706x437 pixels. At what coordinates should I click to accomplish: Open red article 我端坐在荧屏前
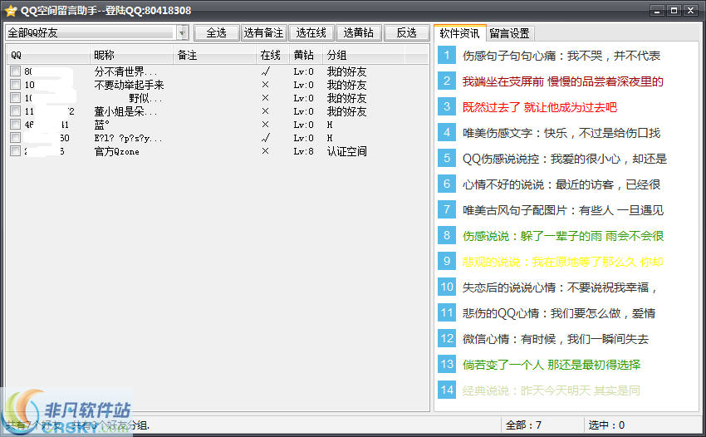pos(563,81)
